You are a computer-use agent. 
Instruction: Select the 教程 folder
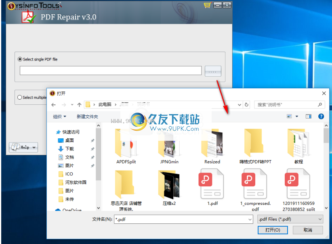pos(298,146)
